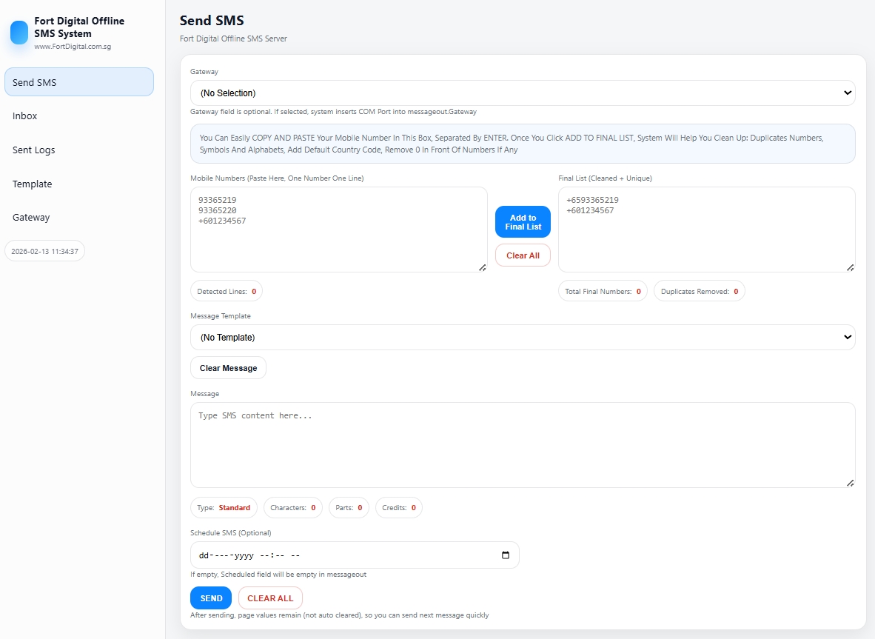Image resolution: width=875 pixels, height=639 pixels.
Task: Click calendar picker icon in Schedule SMS field
Action: (506, 555)
